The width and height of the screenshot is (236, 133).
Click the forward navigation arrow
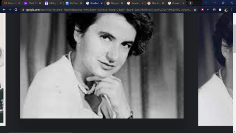coord(10,10)
